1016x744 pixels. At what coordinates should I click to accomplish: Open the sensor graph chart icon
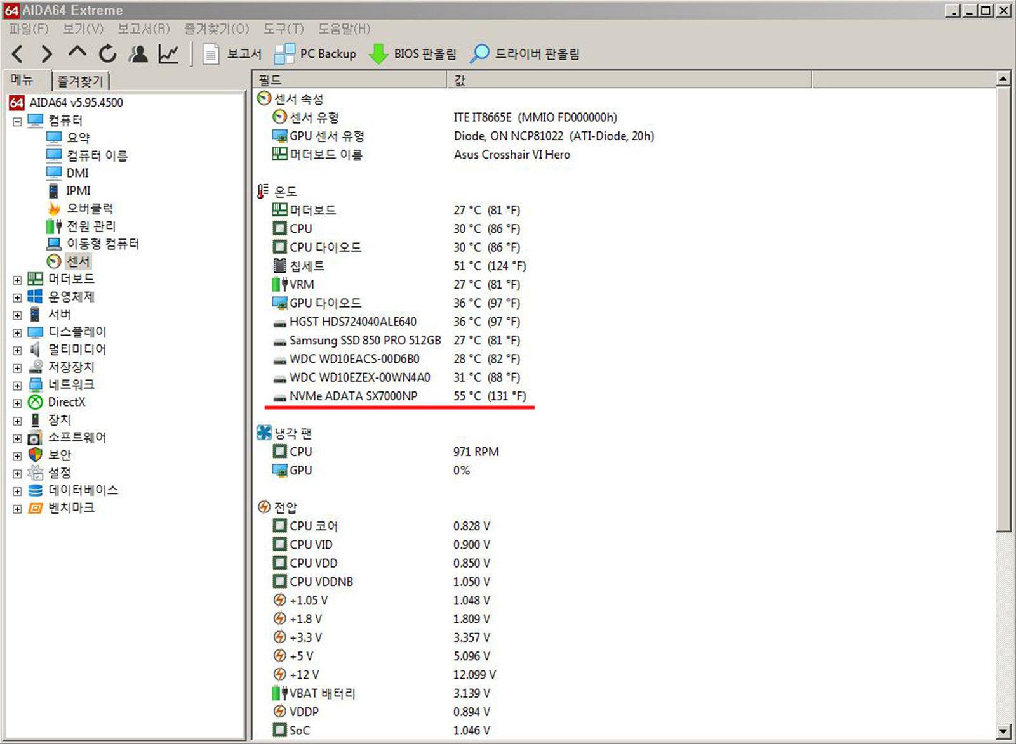pyautogui.click(x=168, y=53)
